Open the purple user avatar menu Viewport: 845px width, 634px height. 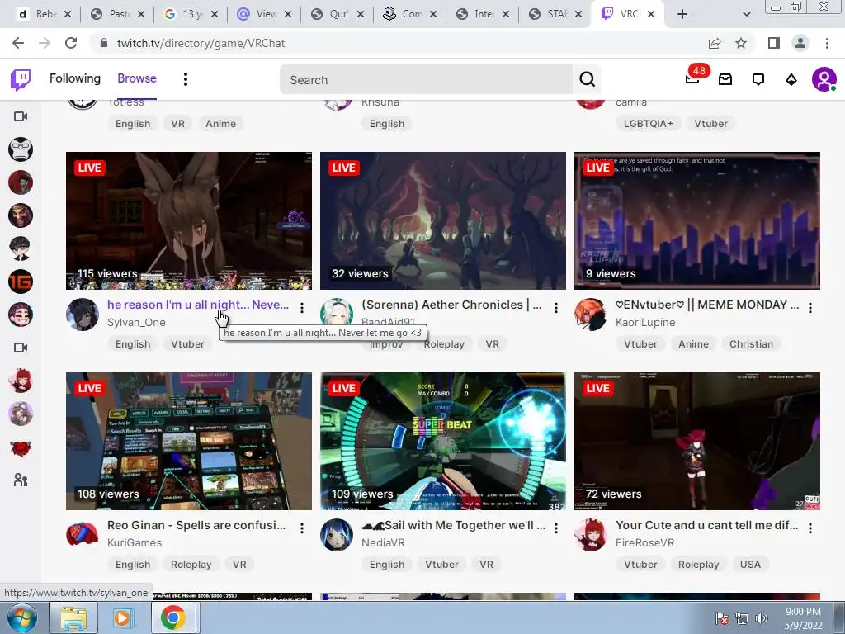824,80
